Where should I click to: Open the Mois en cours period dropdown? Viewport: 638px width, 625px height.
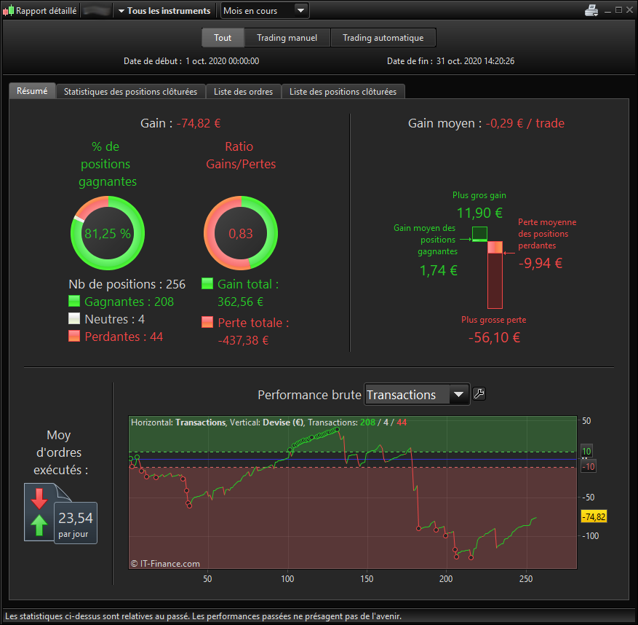(x=265, y=11)
